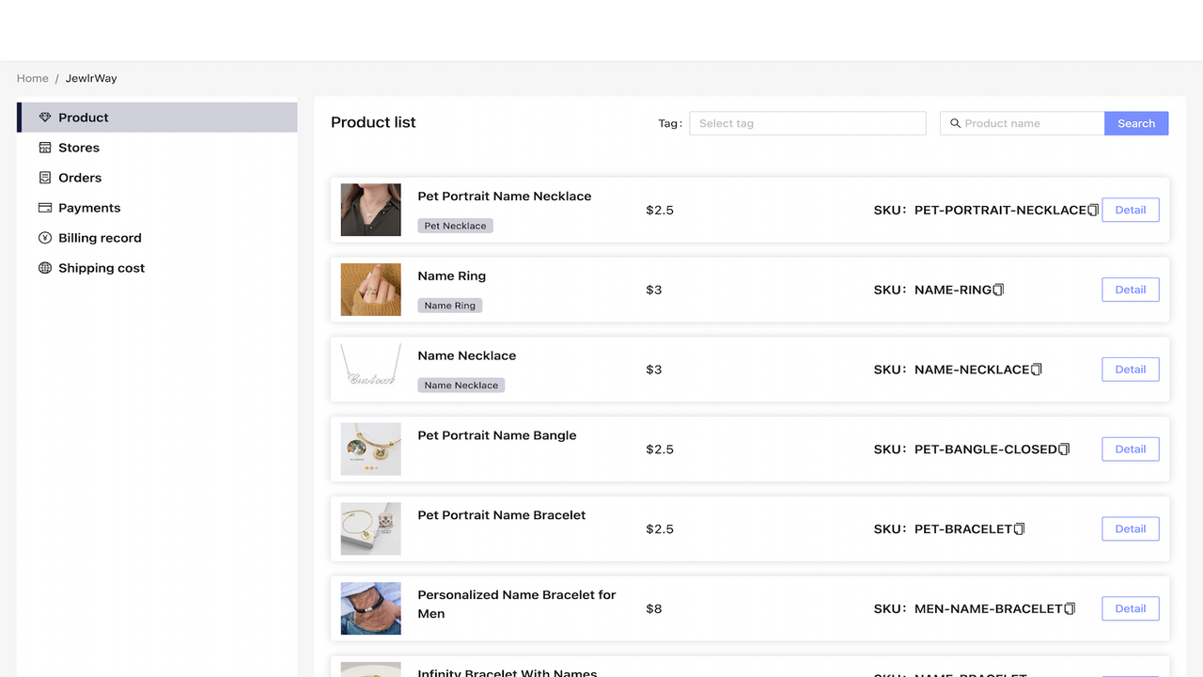The height and width of the screenshot is (677, 1203).
Task: Click the Product name search input
Action: click(x=1024, y=123)
